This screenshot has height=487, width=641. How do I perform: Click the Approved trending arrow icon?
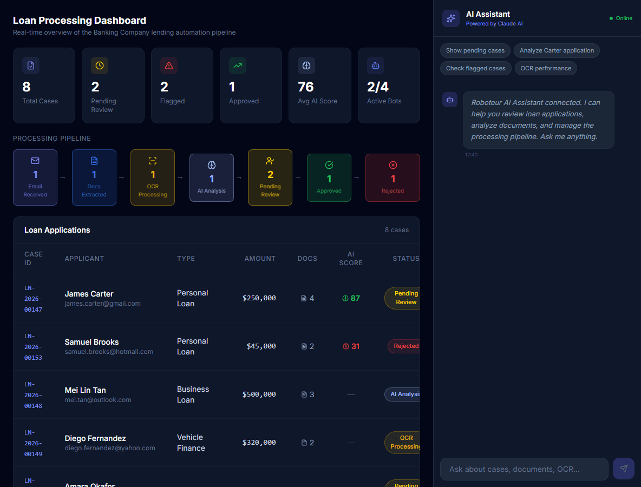click(238, 65)
